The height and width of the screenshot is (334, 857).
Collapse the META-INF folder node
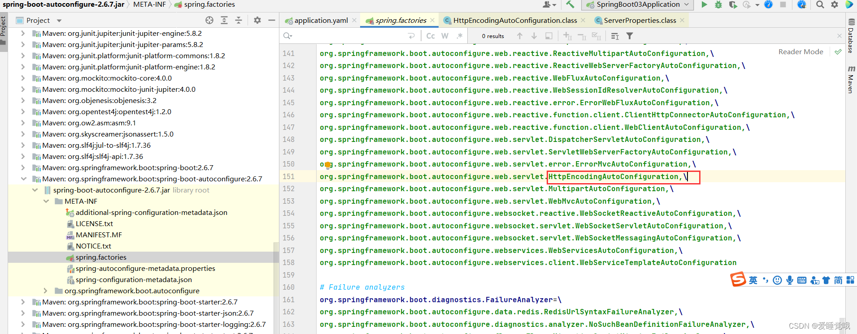tap(46, 201)
